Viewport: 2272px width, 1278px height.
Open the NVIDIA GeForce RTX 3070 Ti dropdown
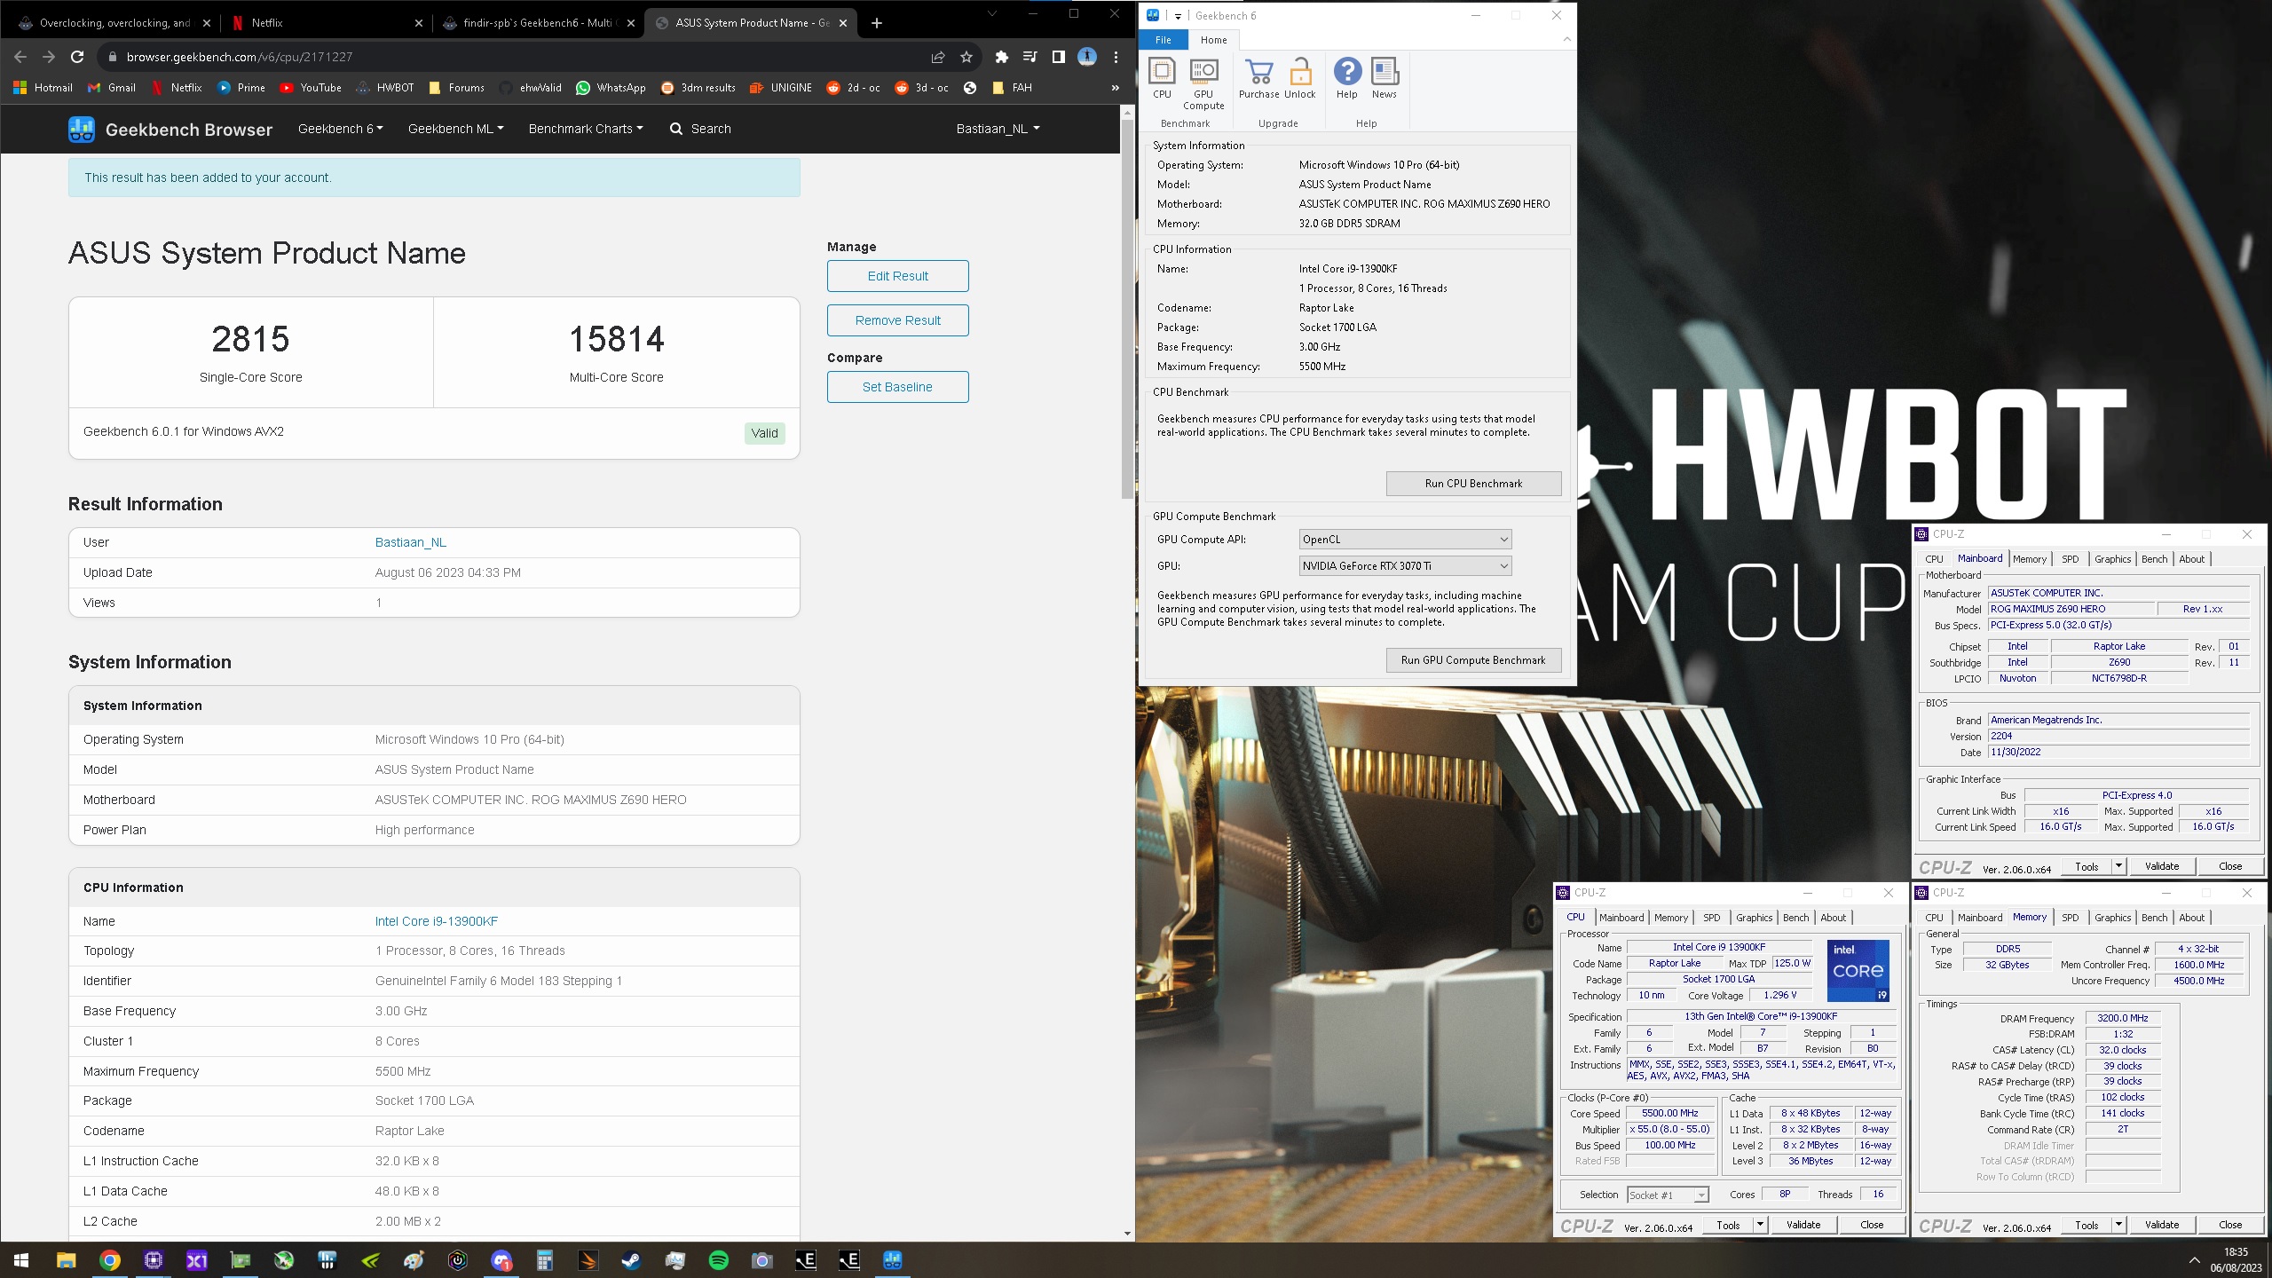click(x=1405, y=566)
